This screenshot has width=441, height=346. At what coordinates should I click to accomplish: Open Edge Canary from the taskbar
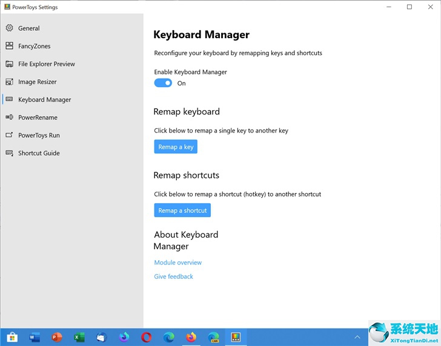(x=213, y=337)
